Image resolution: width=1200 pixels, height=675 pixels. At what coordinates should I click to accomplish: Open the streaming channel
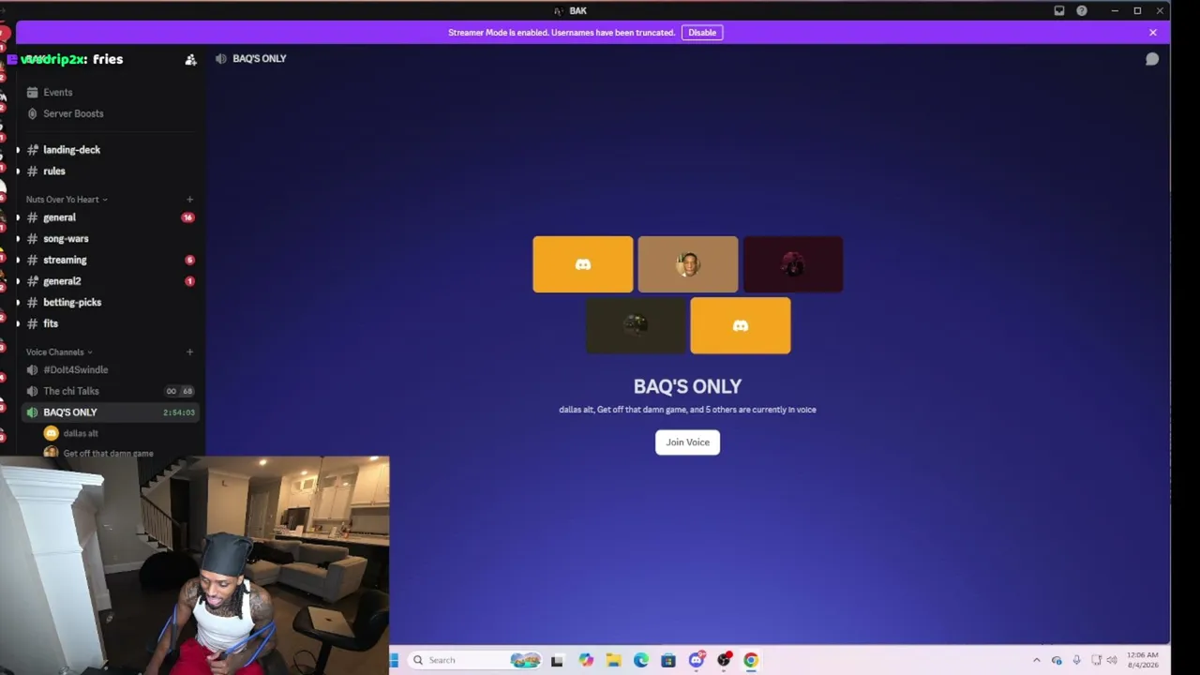pos(109,260)
